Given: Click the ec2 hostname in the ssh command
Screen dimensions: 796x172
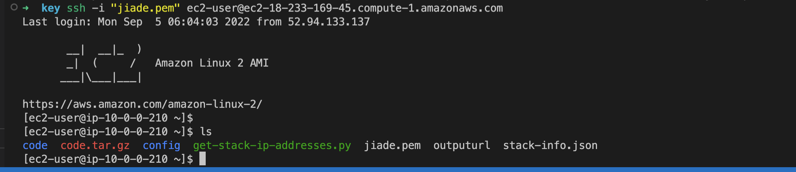Looking at the screenshot, I should 344,8.
